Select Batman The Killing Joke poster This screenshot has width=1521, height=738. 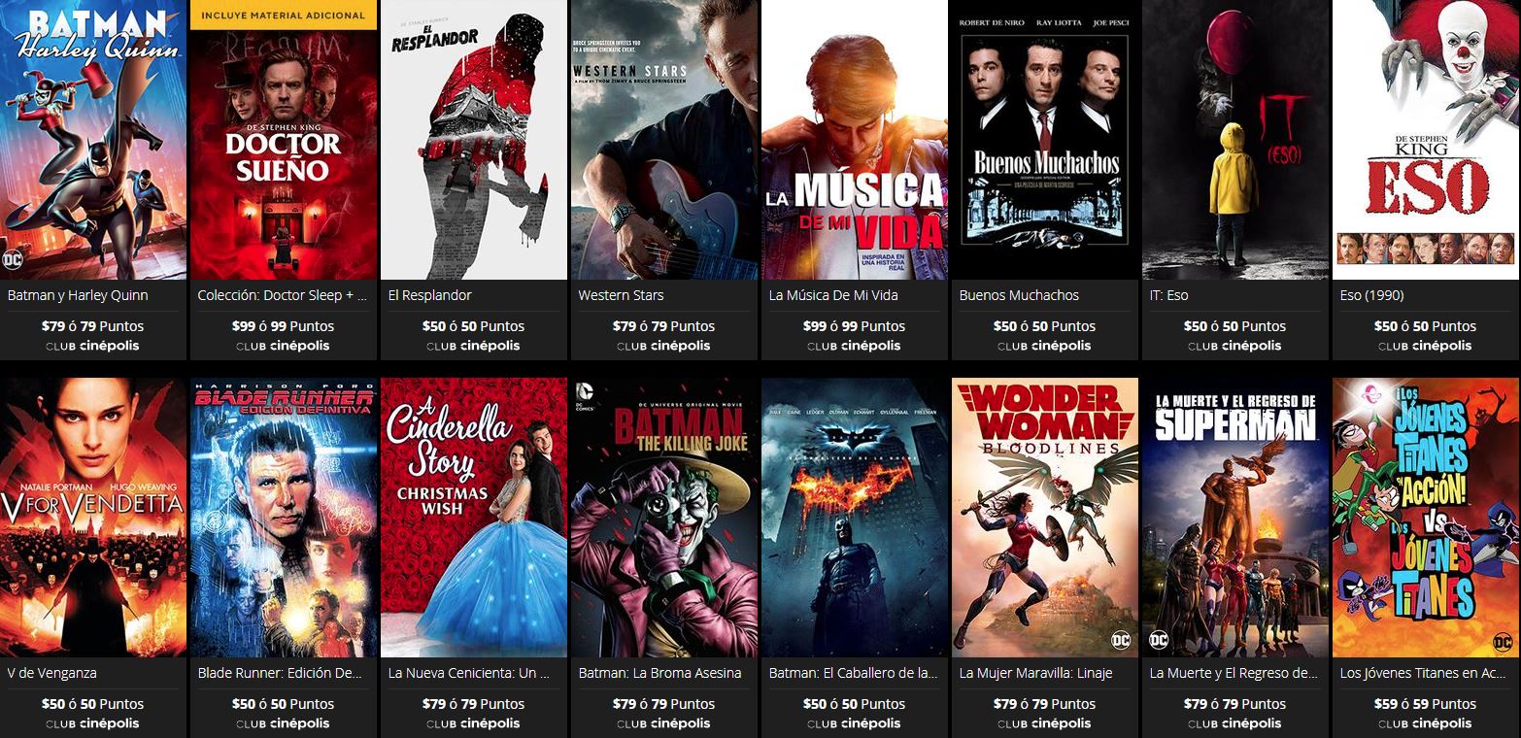664,518
